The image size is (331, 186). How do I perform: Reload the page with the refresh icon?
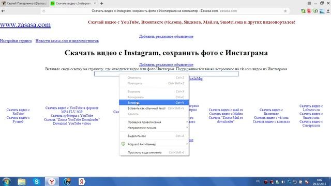click(43, 11)
